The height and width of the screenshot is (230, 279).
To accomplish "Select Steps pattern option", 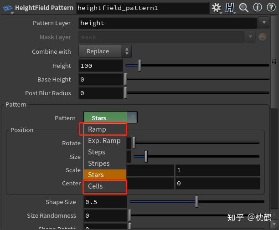I will tap(97, 152).
